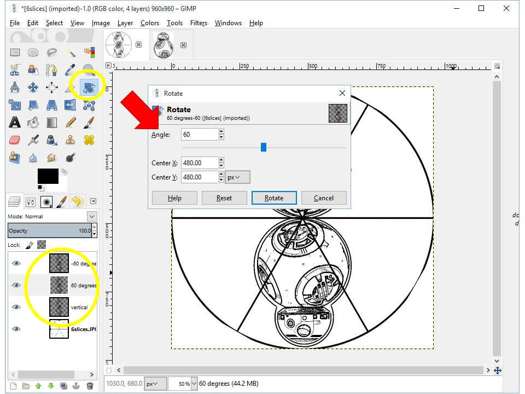Select the Smudge tool
Screen dimensions: 525x394
(x=51, y=158)
